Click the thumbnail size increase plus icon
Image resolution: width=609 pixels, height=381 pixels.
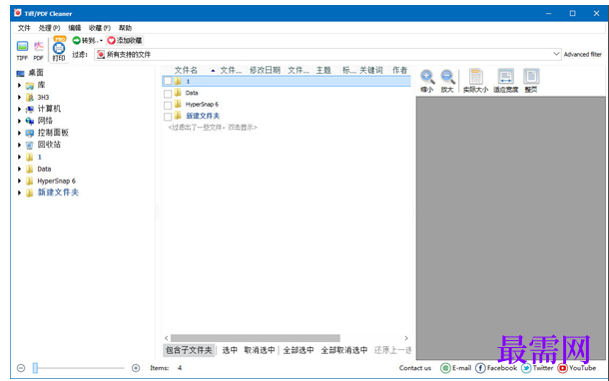click(136, 368)
